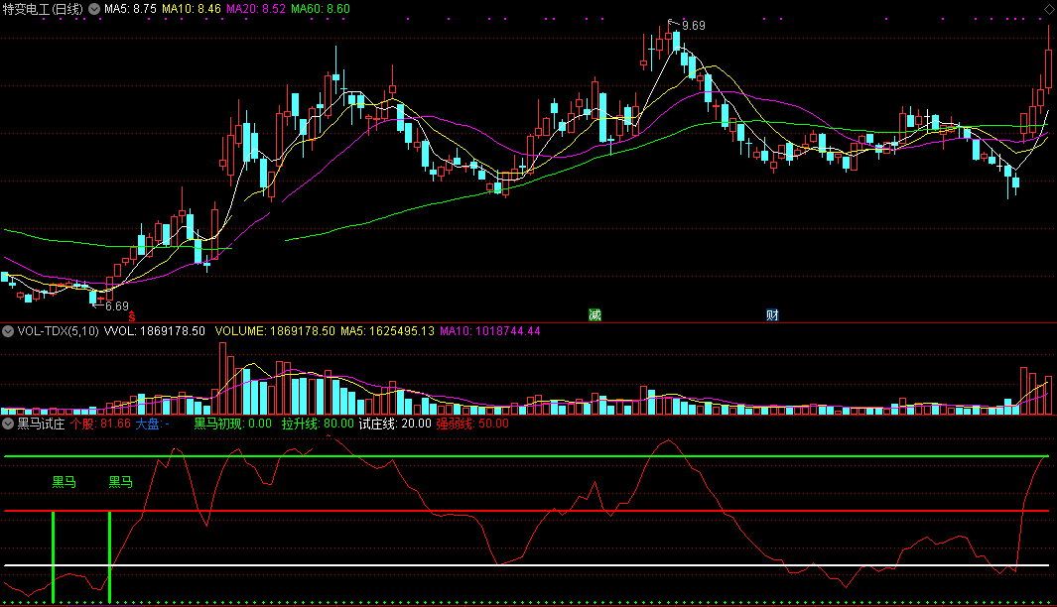Click the 减 marker icon below the chart
1057x607 pixels.
pos(595,314)
